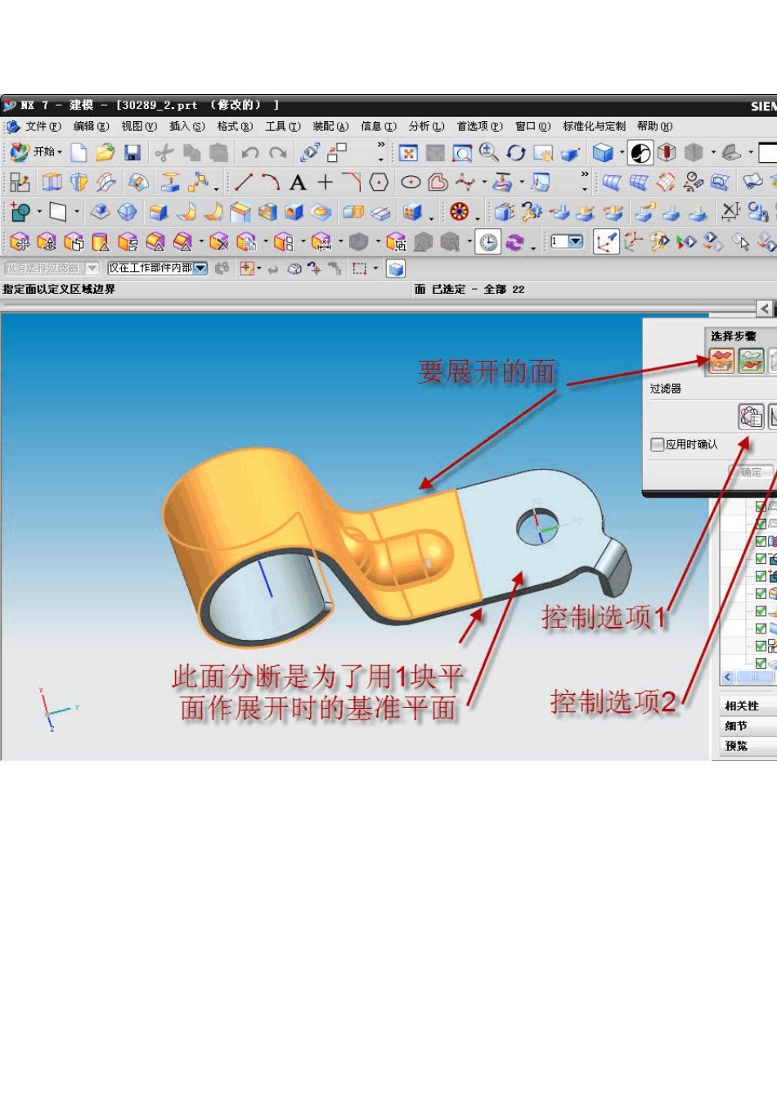Open the 编辑(E) menu
777x1100 pixels.
tap(91, 126)
